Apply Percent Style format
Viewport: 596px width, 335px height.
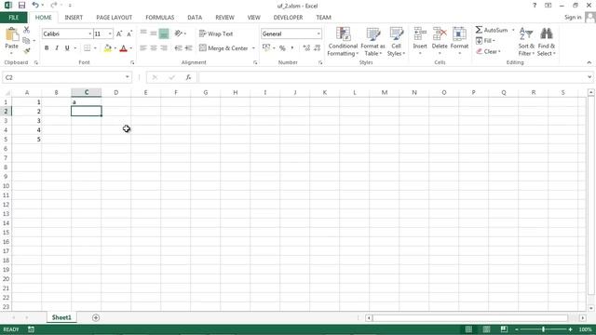click(282, 47)
